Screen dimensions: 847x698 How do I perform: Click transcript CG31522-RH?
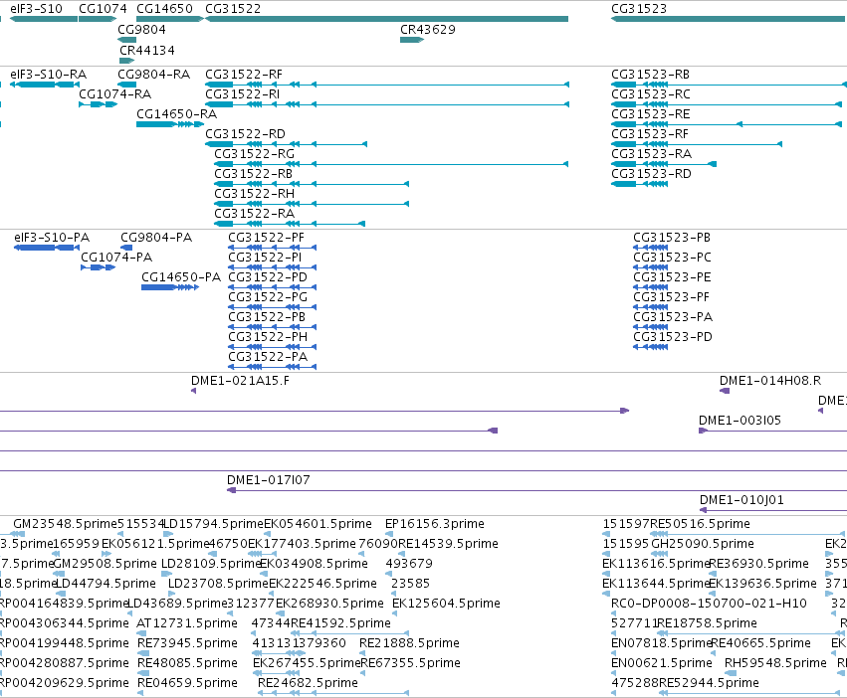(312, 204)
